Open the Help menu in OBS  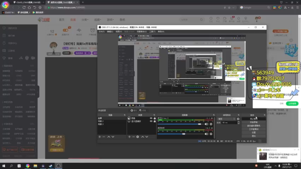tap(161, 32)
